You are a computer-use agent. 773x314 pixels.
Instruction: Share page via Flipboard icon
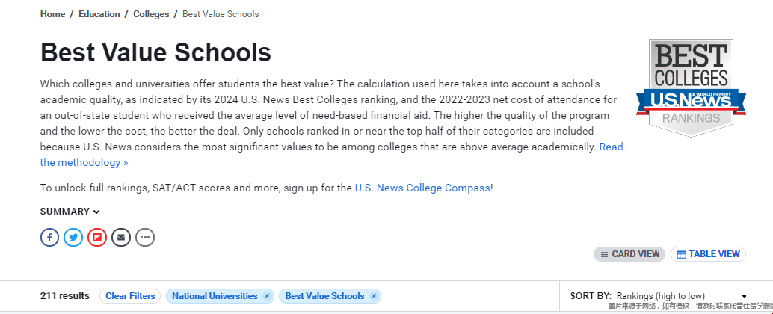(x=97, y=238)
